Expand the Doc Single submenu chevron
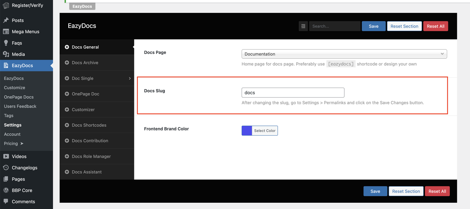470x209 pixels. pyautogui.click(x=130, y=78)
